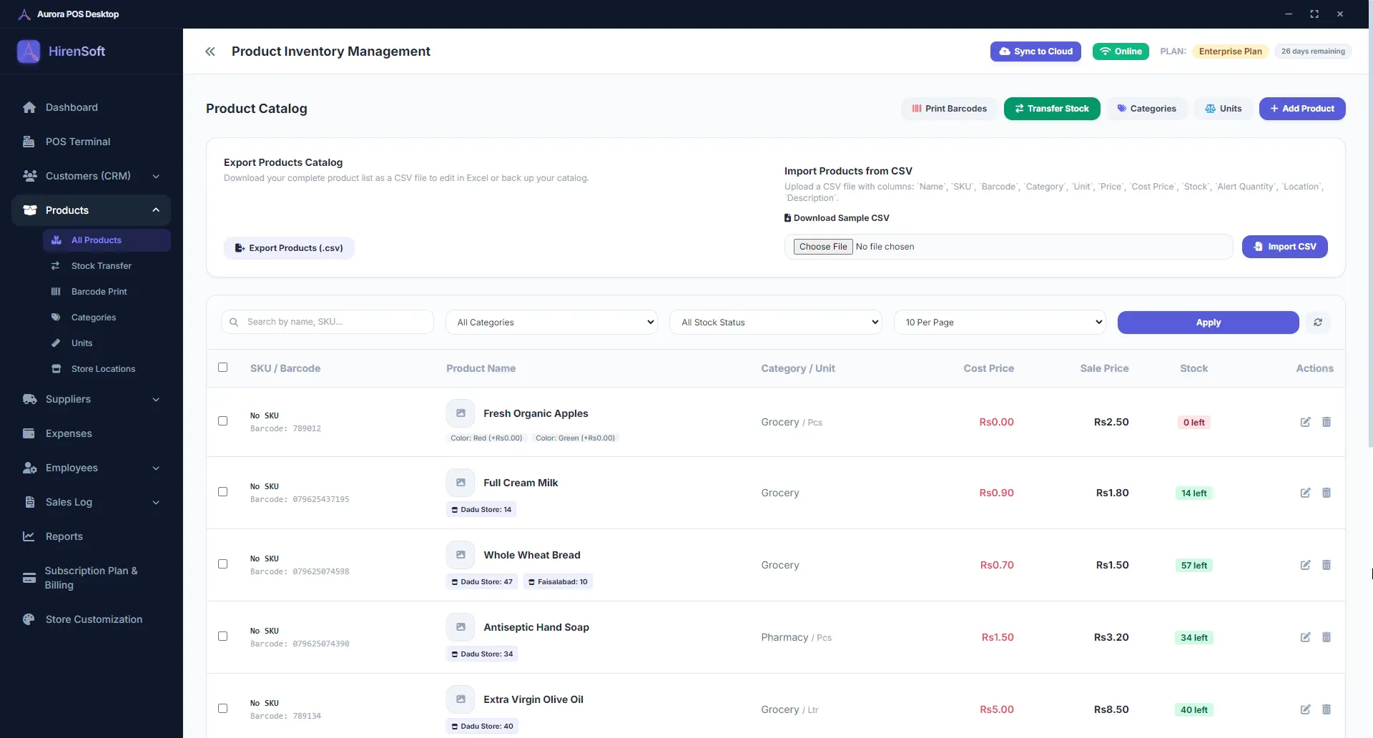Check the Antiseptic Hand Soap row checkbox
Screen dimensions: 1373x738
222,636
